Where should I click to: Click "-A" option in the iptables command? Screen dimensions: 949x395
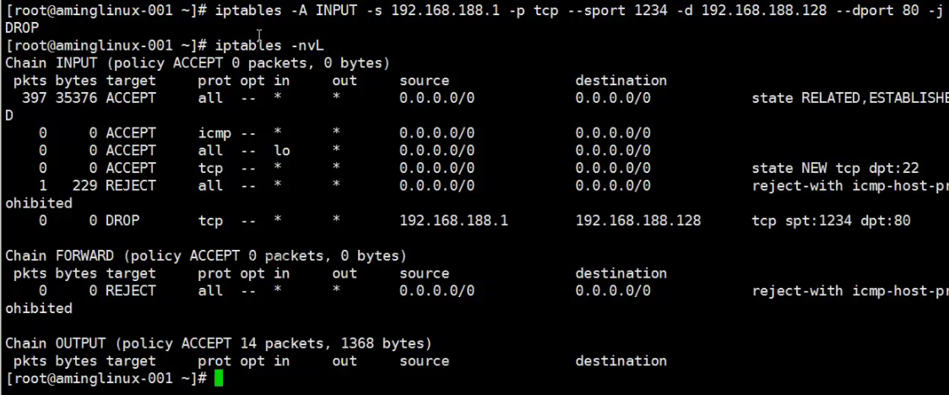[298, 10]
